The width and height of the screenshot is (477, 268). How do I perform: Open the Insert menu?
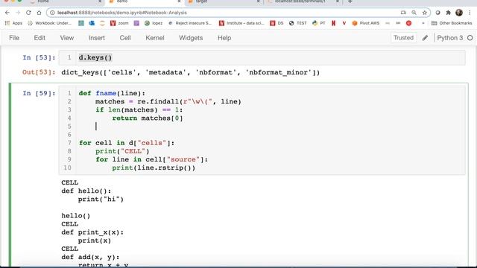pos(97,38)
